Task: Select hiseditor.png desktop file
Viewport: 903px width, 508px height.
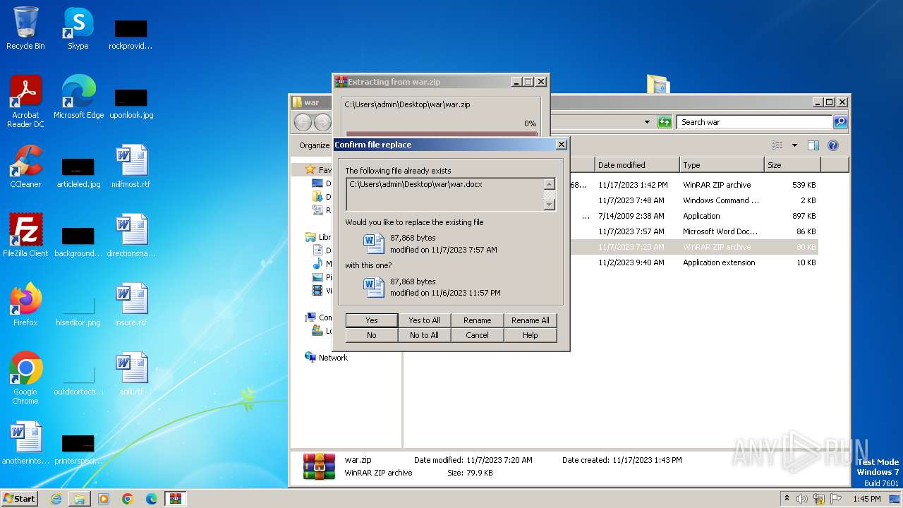Action: [x=78, y=310]
